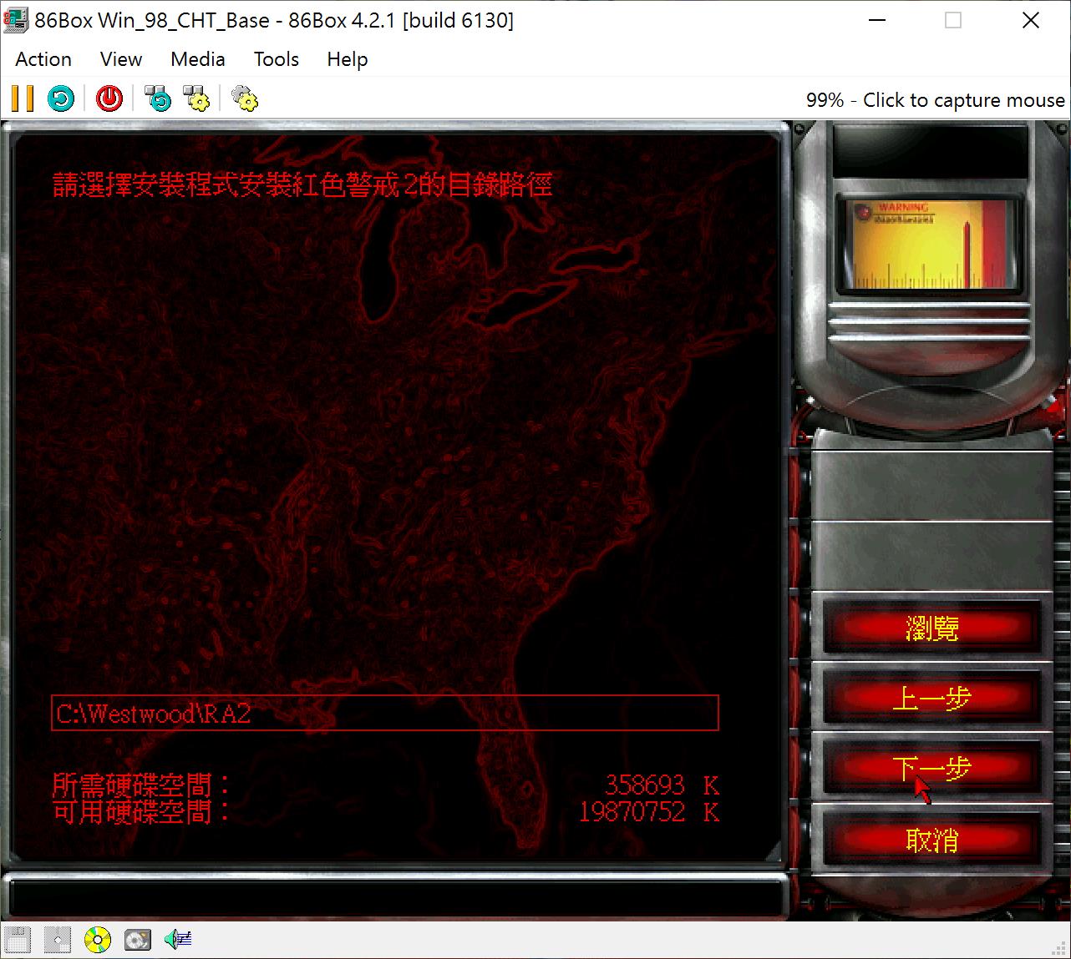Click the available space value 19870752 K
Screen dimensions: 1071x959
click(649, 812)
